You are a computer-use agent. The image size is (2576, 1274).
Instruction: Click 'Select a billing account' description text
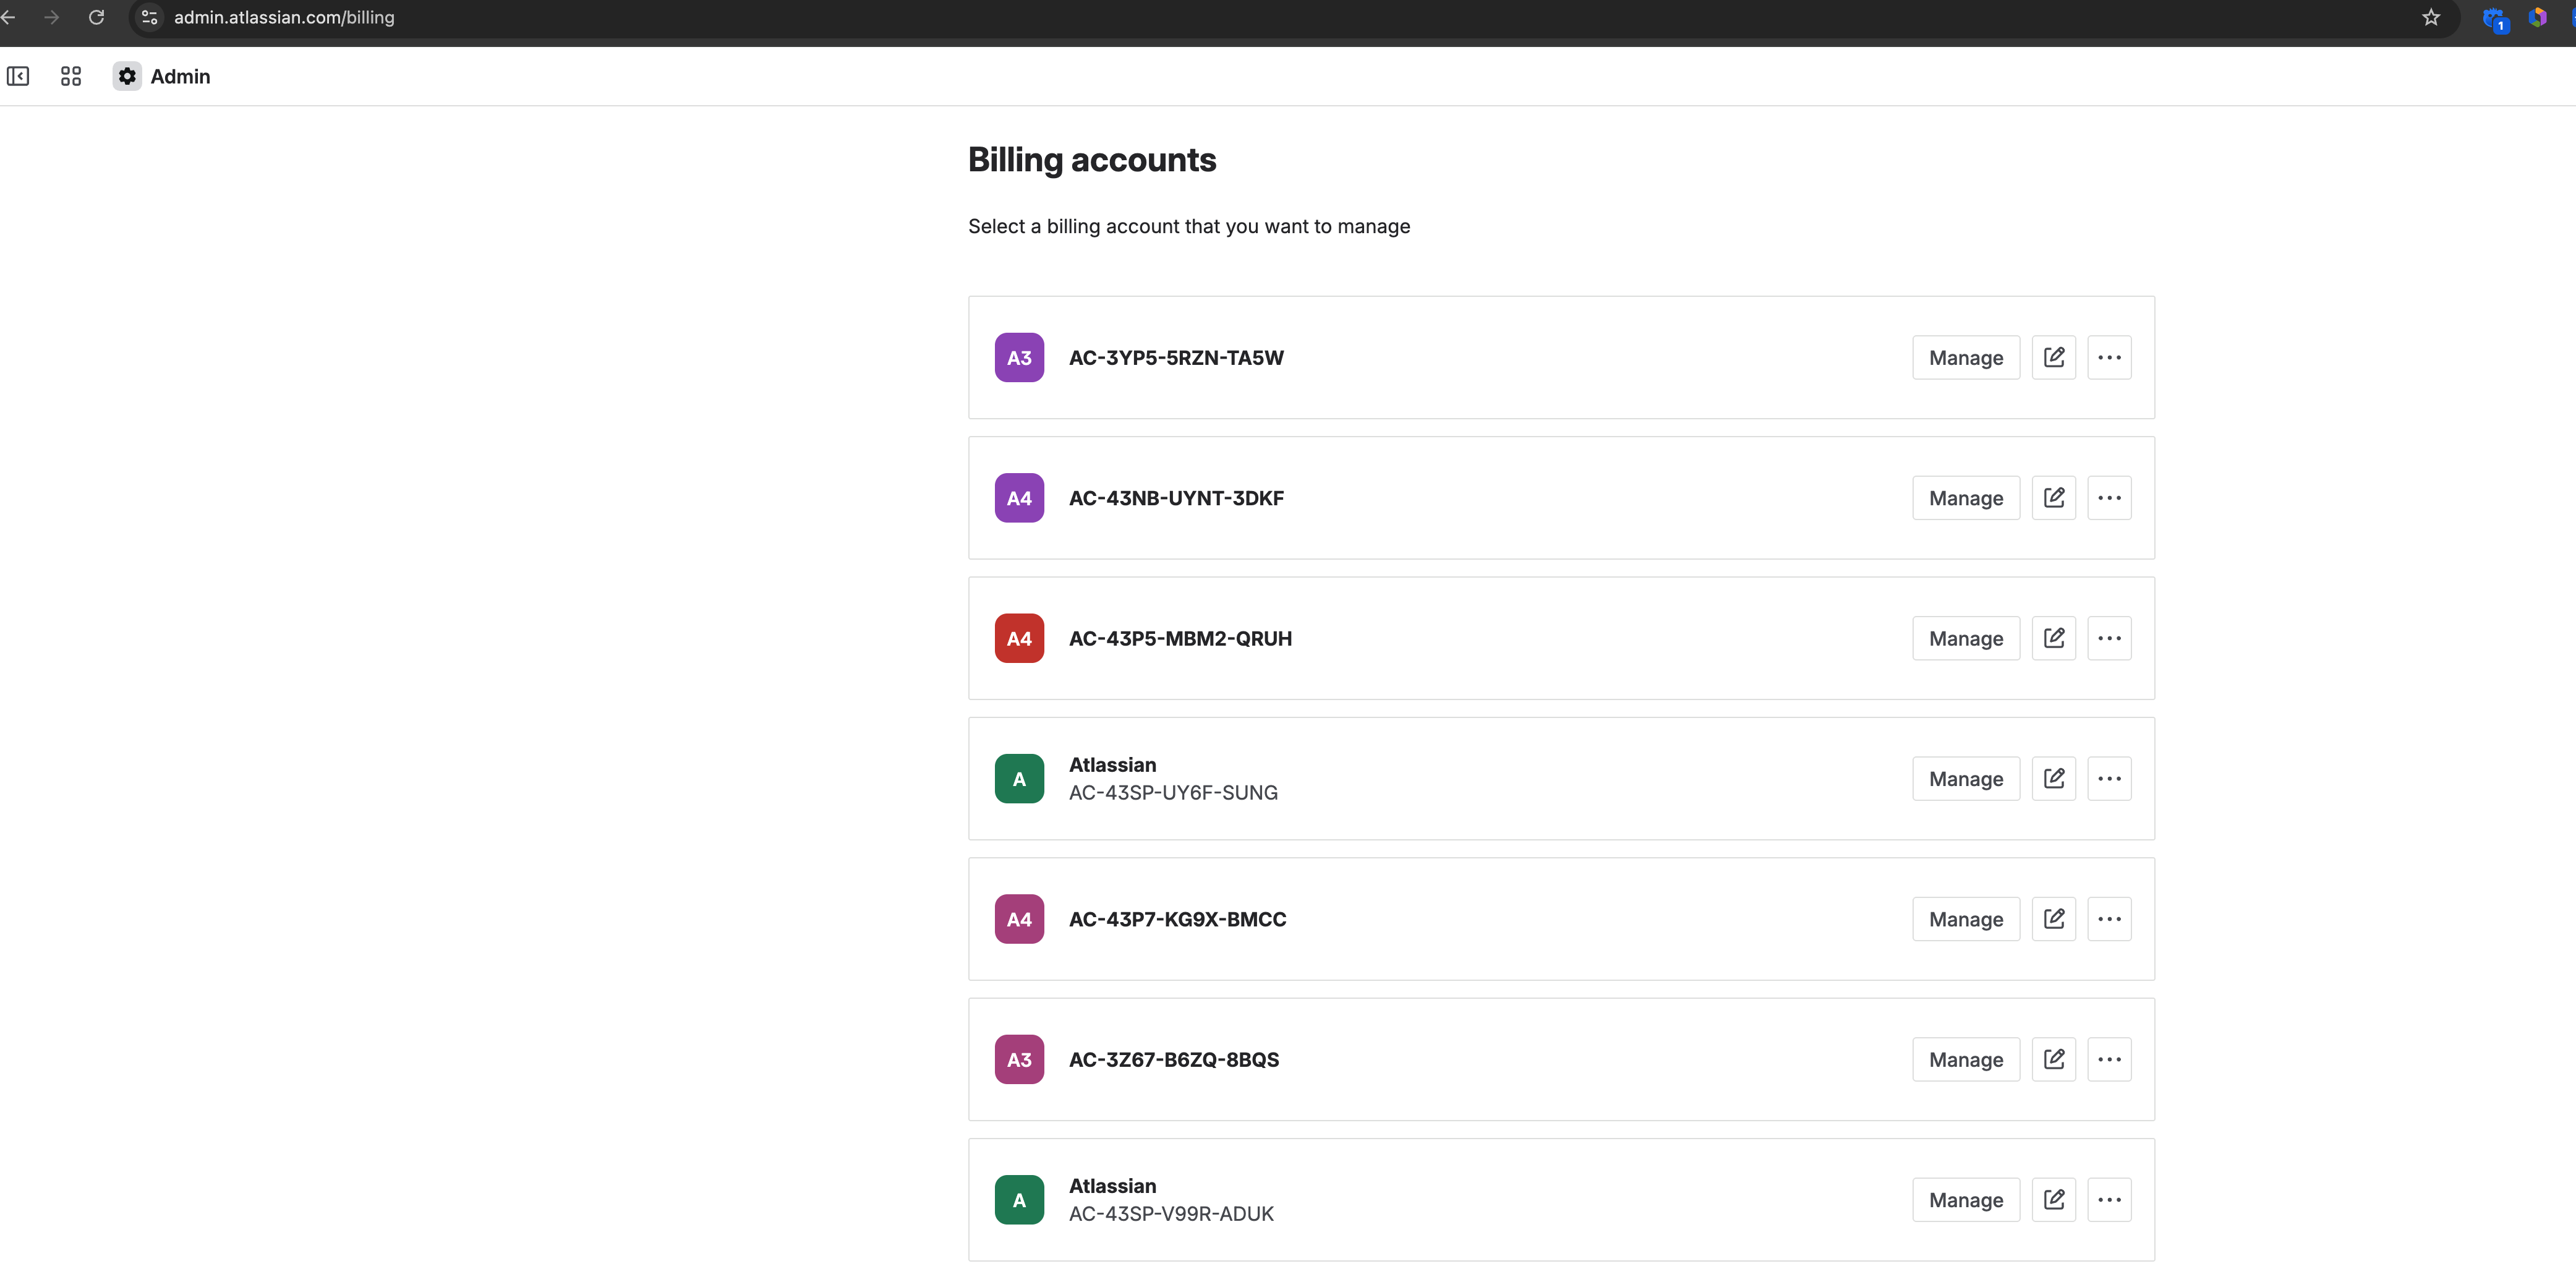[1189, 227]
